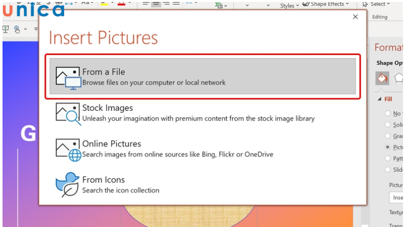
Task: Select the Pattern fill radio button
Action: [x=387, y=158]
